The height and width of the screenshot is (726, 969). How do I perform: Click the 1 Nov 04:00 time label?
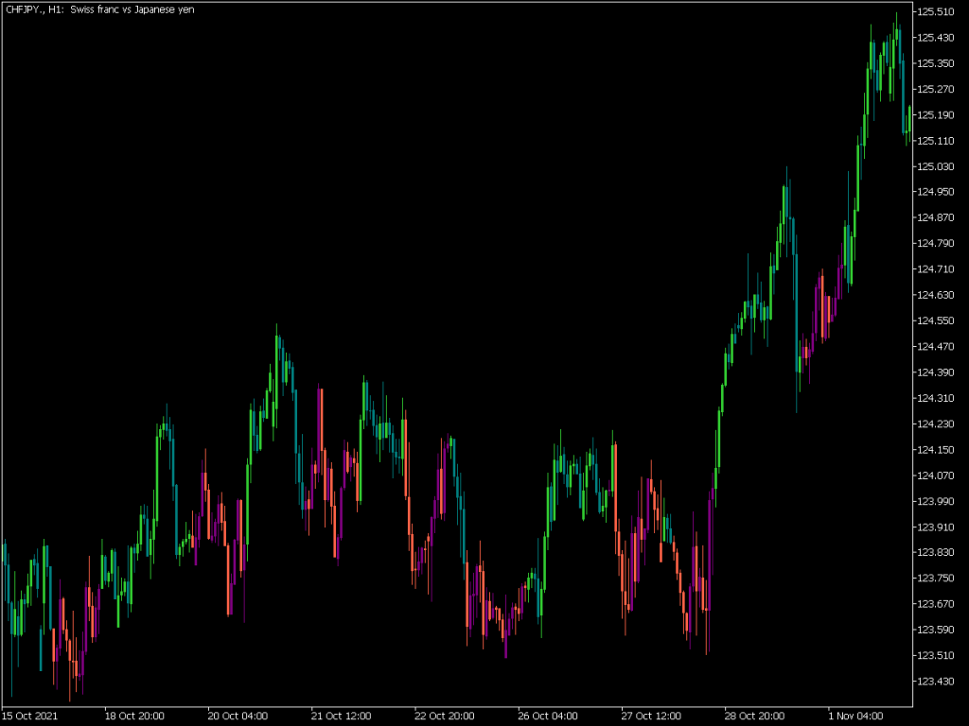point(854,716)
